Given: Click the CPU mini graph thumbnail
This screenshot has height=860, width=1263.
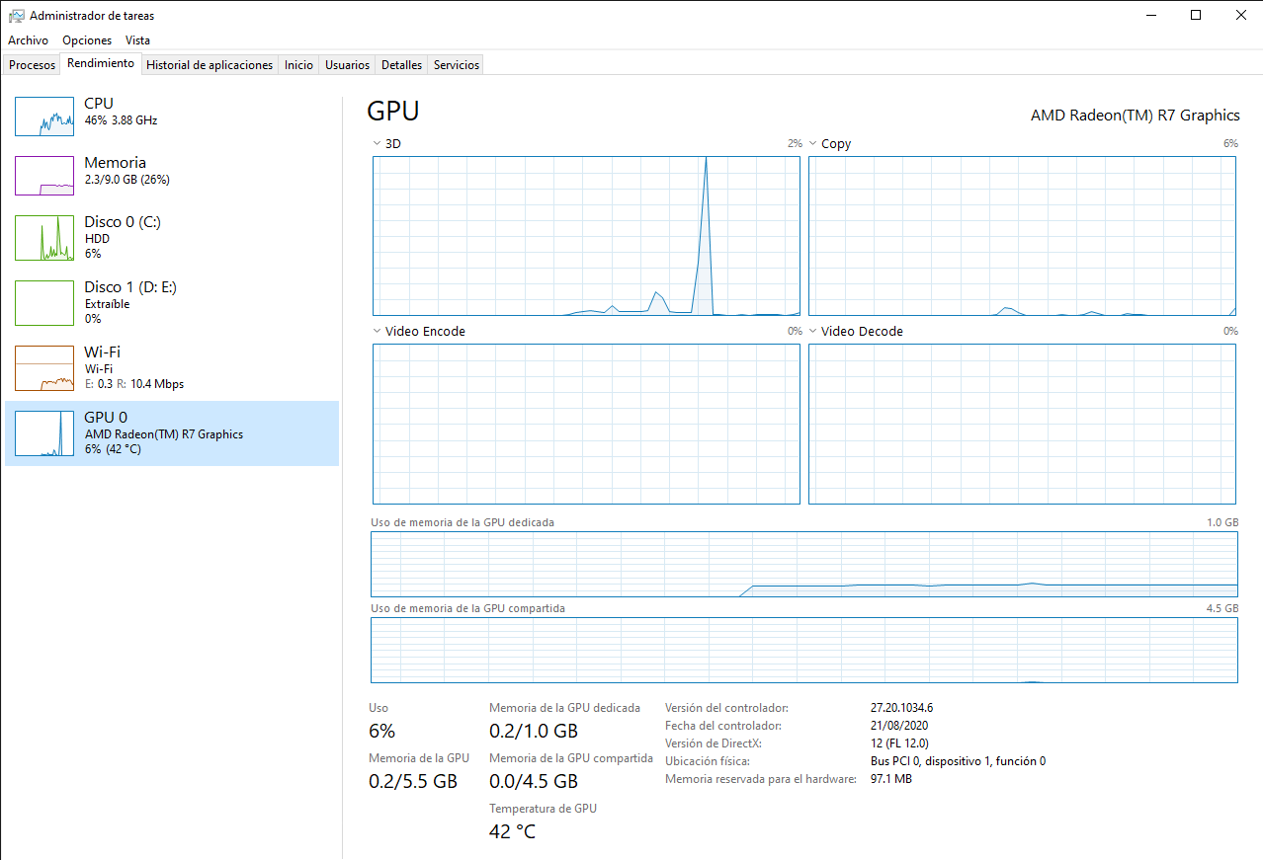Looking at the screenshot, I should [x=44, y=117].
